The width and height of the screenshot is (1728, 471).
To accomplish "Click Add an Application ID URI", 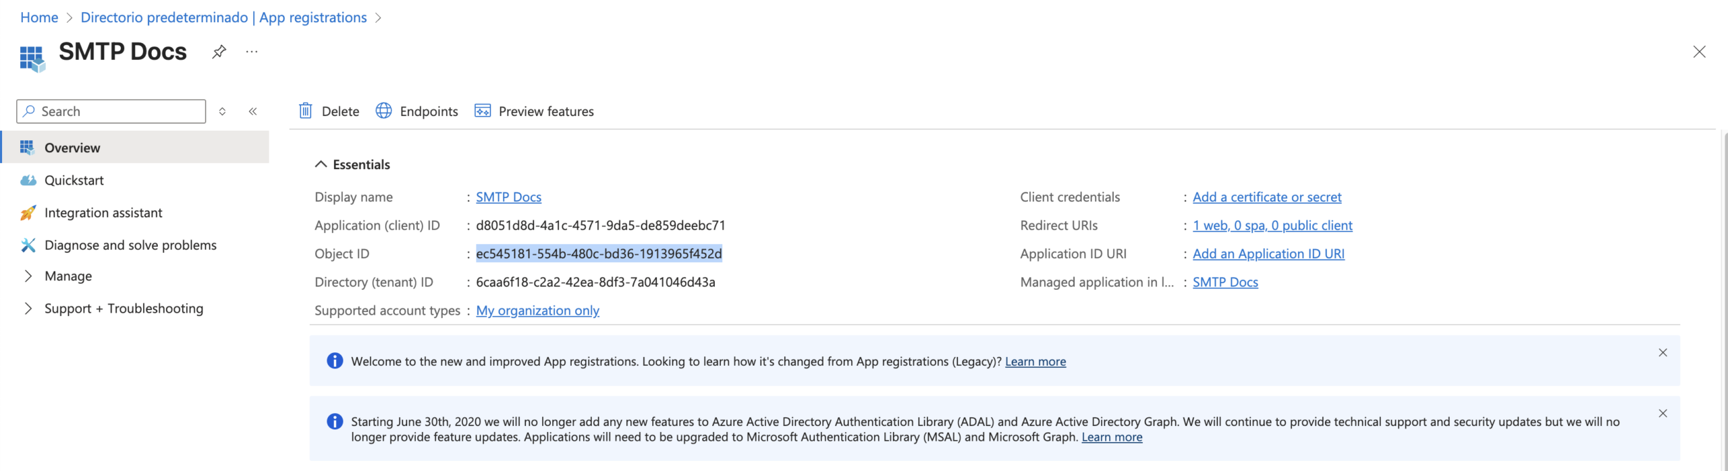I will (x=1268, y=254).
